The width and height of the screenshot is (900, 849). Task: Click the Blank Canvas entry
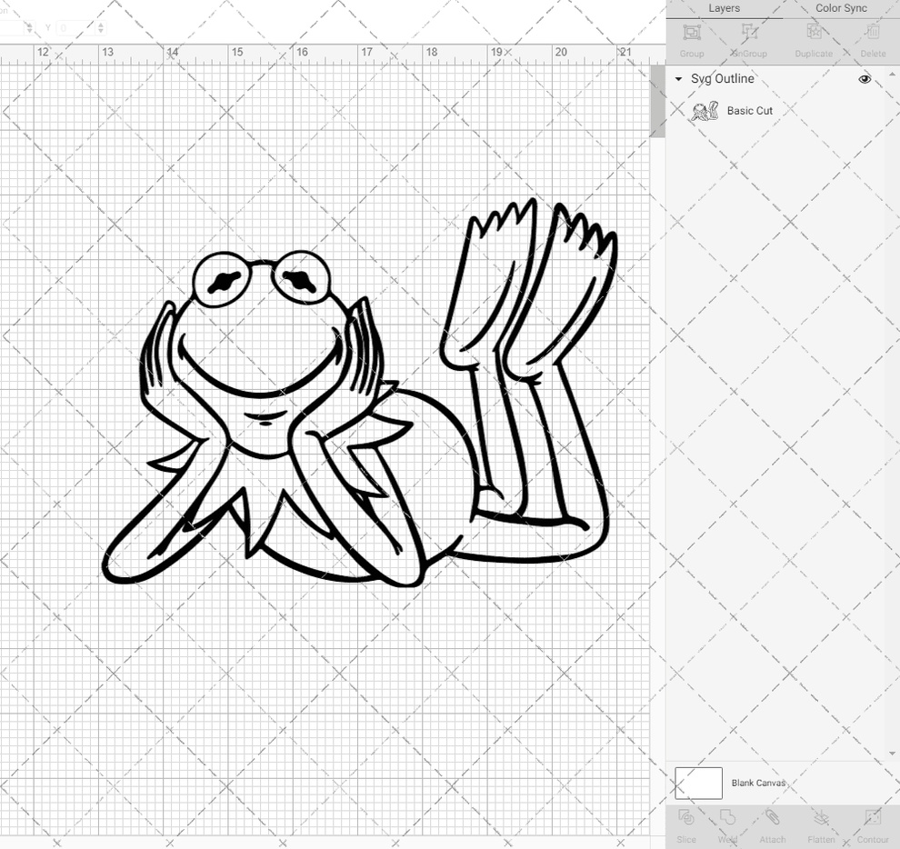[759, 783]
